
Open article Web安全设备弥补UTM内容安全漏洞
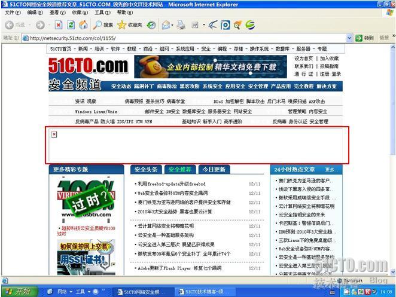pyautogui.click(x=172, y=193)
